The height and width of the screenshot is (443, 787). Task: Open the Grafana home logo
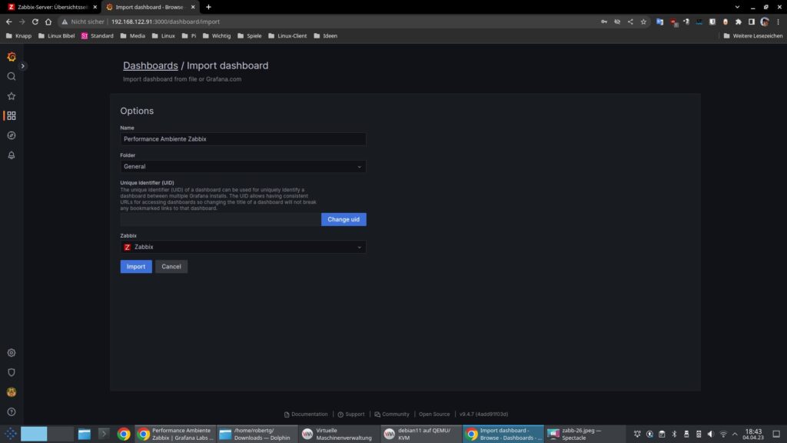11,57
